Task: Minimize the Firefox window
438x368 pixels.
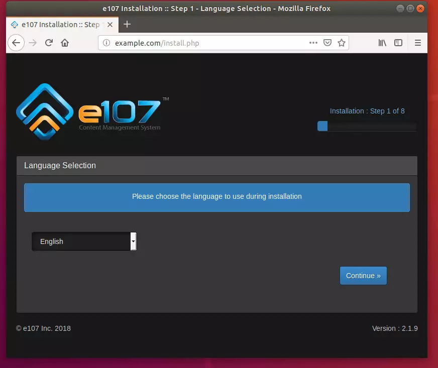Action: tap(400, 9)
